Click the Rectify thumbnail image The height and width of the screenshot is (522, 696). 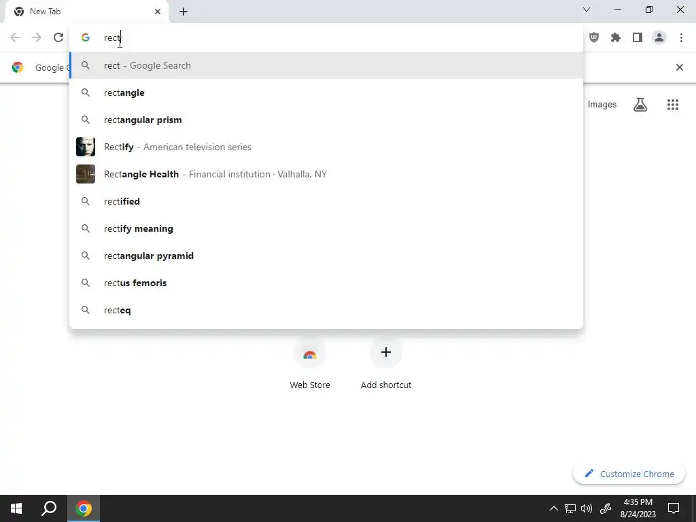[x=86, y=147]
